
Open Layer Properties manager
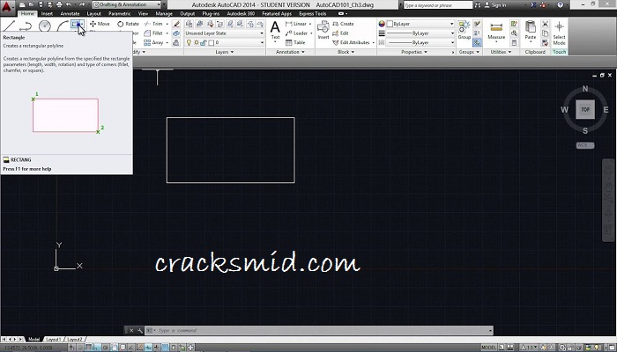[x=189, y=24]
